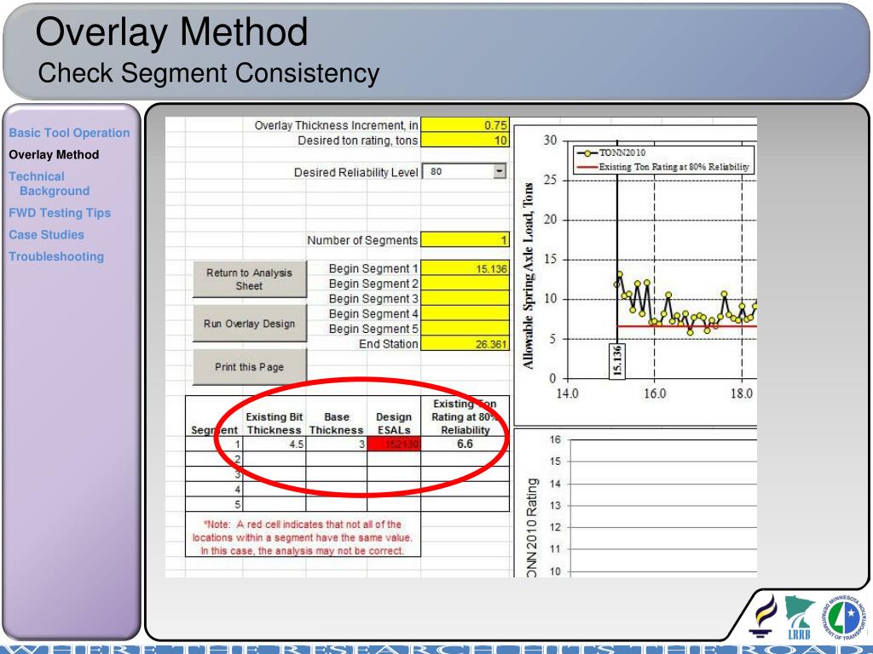This screenshot has width=873, height=654.
Task: Select the Overlay Method sidebar item
Action: pyautogui.click(x=54, y=155)
